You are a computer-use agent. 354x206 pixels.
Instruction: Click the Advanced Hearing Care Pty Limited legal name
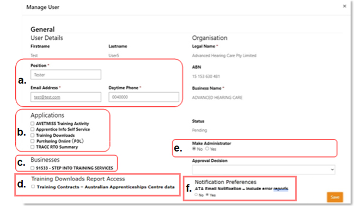(224, 56)
